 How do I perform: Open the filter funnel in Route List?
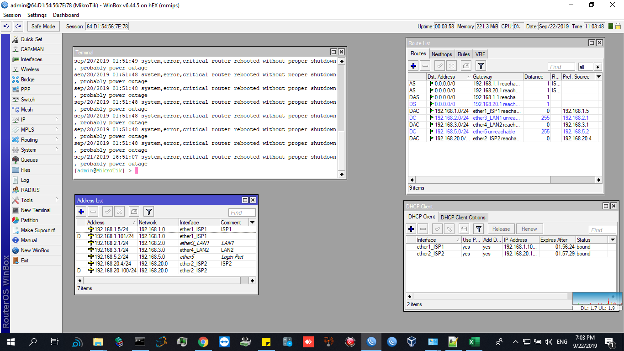click(481, 66)
